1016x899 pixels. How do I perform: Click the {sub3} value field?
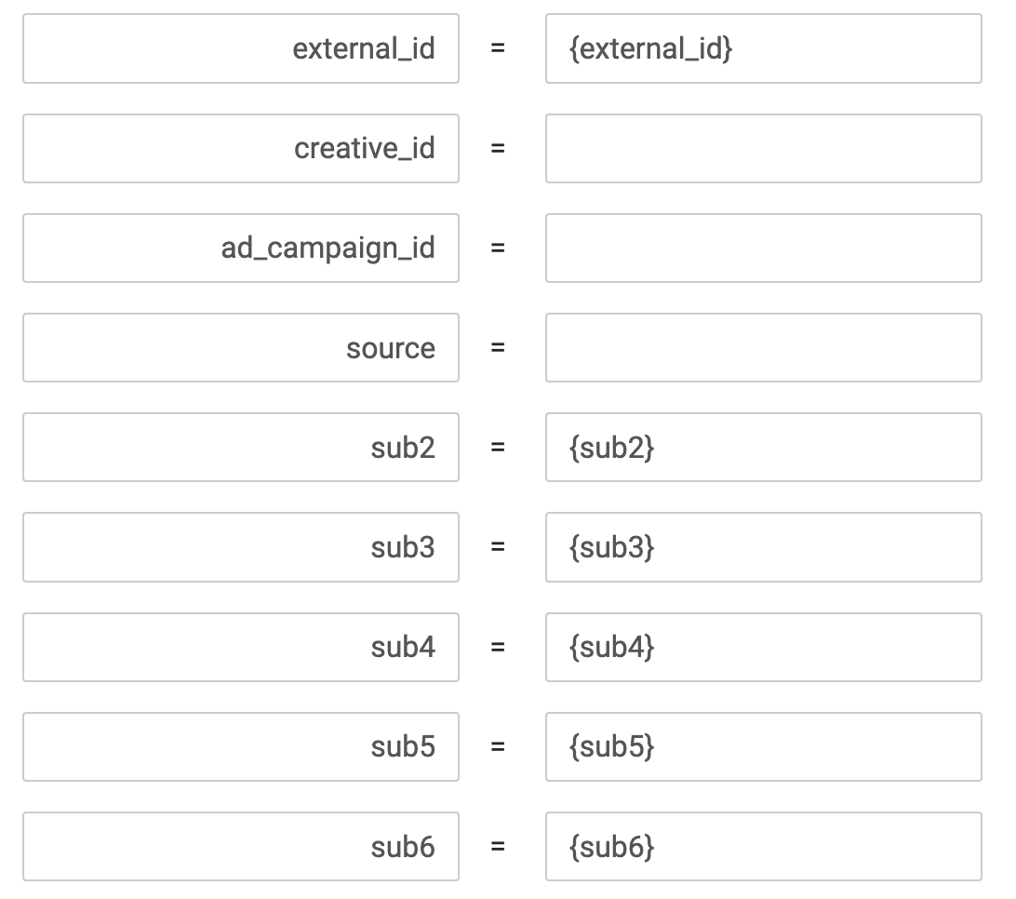point(763,547)
